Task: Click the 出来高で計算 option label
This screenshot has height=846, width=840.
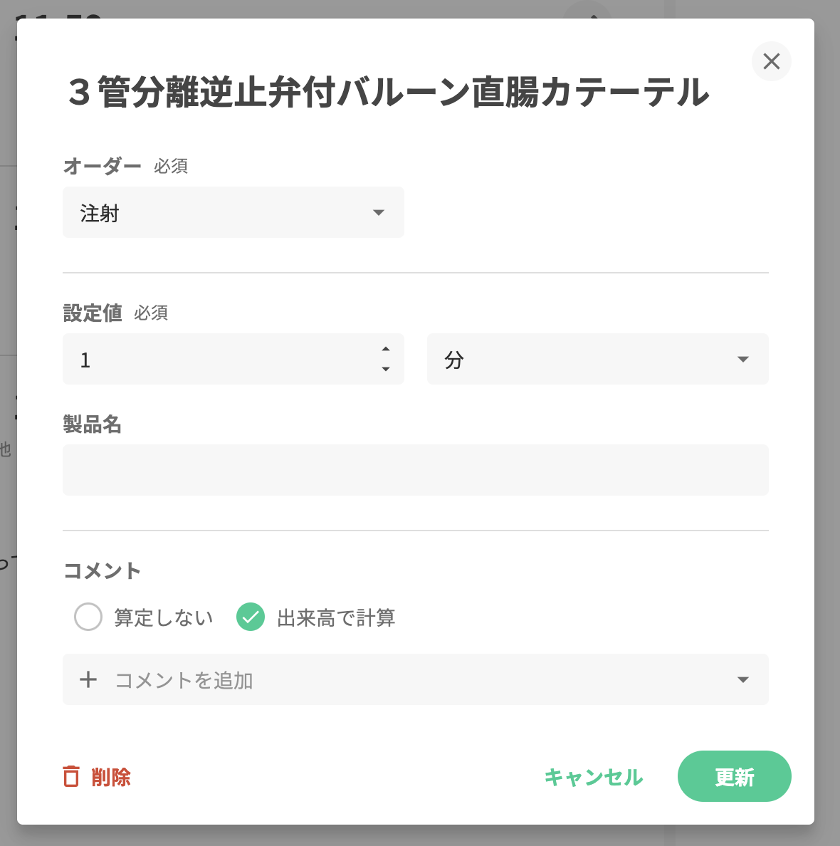Action: [x=336, y=617]
